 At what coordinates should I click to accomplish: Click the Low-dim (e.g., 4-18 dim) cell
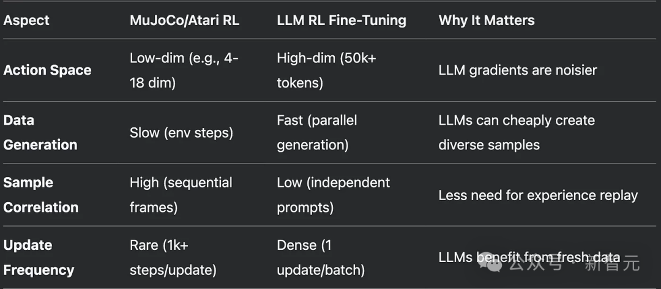click(184, 70)
